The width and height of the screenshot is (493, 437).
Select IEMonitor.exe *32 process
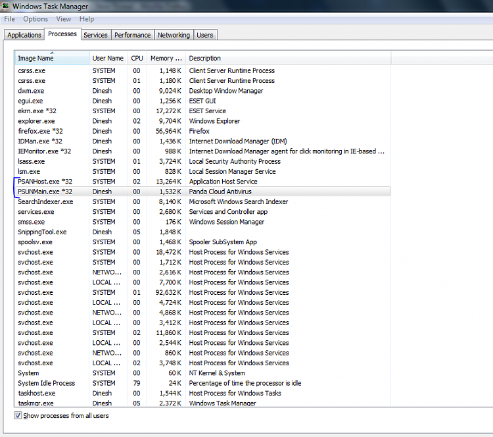click(x=203, y=151)
